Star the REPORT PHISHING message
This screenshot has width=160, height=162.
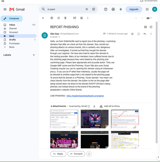pos(132,34)
